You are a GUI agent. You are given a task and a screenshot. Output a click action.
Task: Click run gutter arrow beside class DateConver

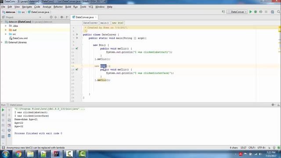pyautogui.click(x=77, y=34)
